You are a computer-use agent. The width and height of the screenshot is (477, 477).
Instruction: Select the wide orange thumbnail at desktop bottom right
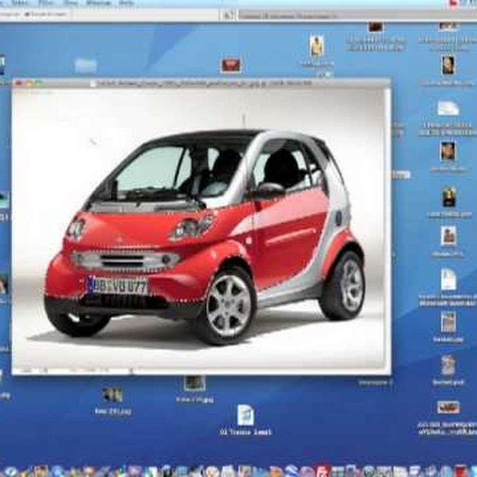448,407
